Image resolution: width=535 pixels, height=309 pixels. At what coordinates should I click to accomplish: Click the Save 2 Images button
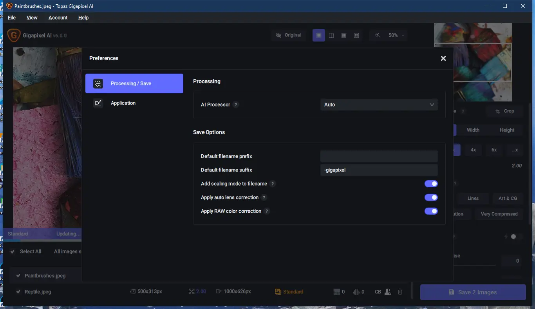click(473, 292)
